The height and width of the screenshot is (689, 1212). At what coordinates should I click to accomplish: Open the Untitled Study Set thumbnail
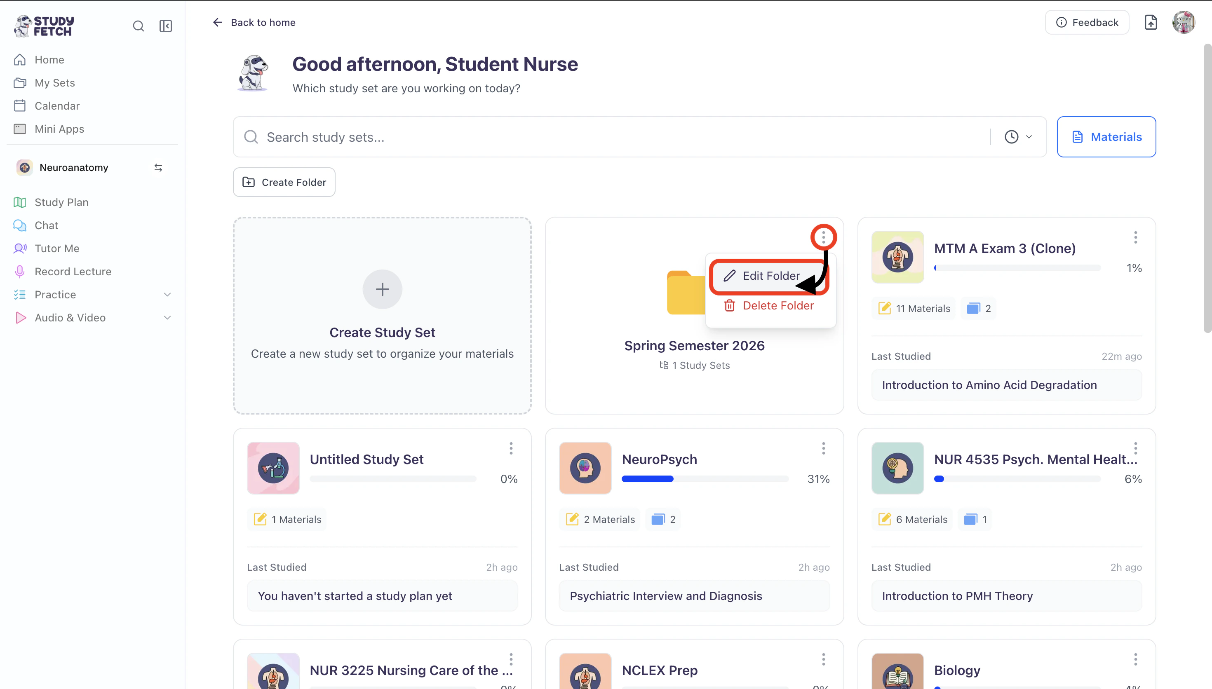273,468
